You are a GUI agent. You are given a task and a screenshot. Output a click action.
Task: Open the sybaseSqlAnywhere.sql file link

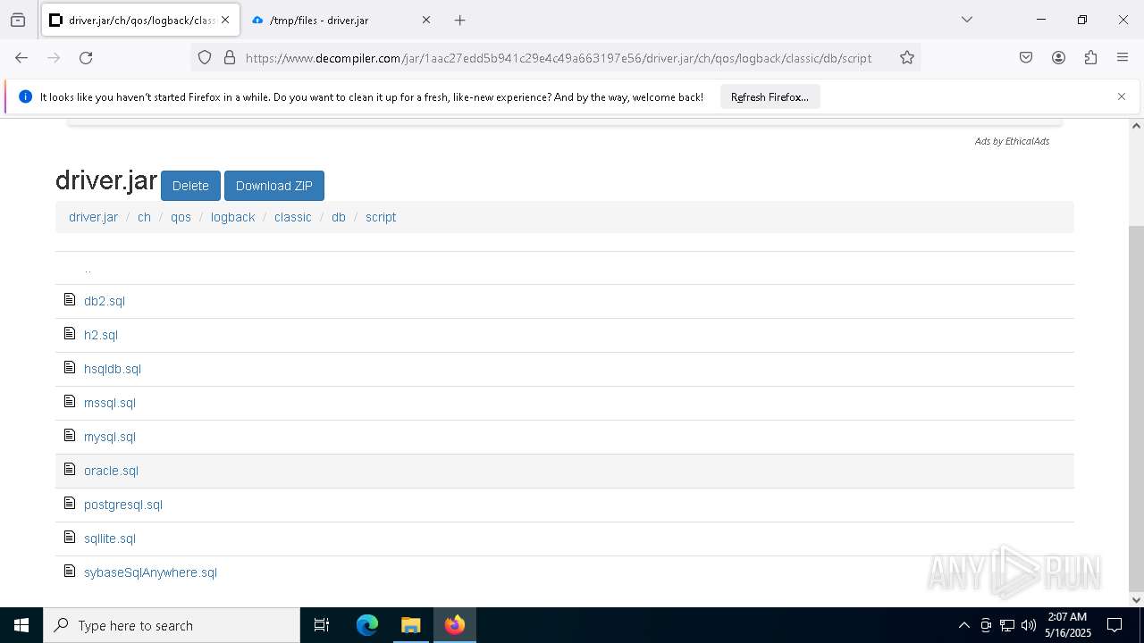pos(150,572)
